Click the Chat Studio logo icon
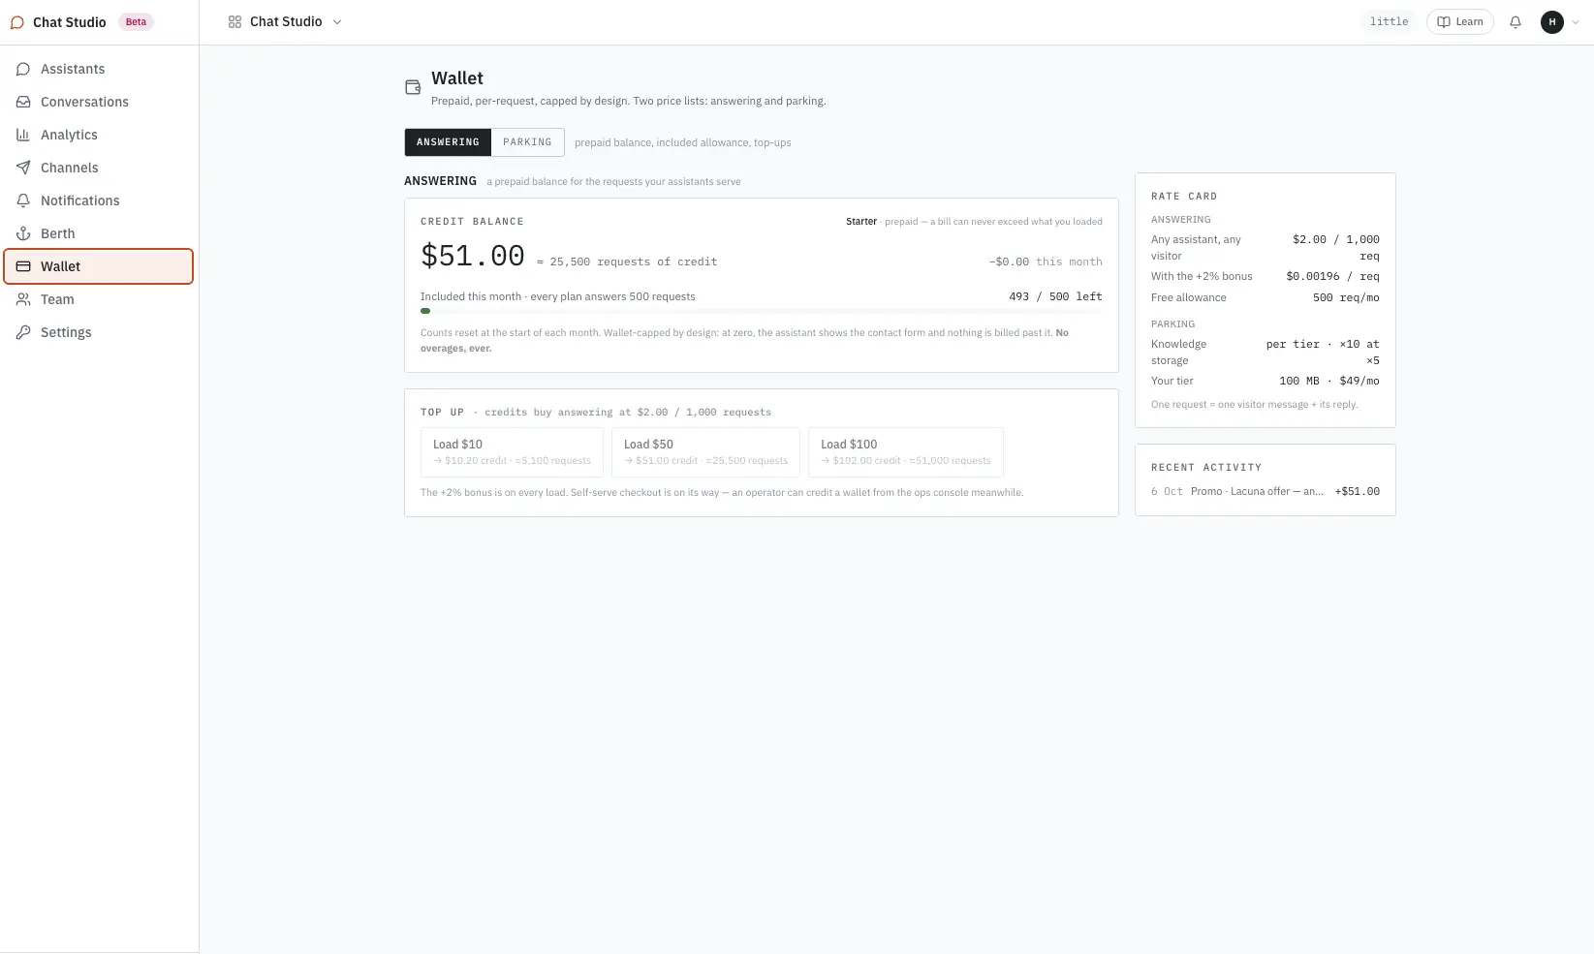Screen dimensions: 1594x954 click(17, 22)
